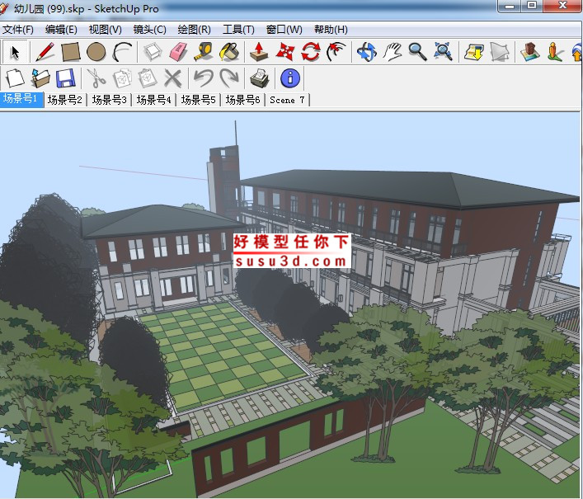Screen dimensions: 583x499
Task: Open the 镜头(C) menu
Action: [149, 30]
